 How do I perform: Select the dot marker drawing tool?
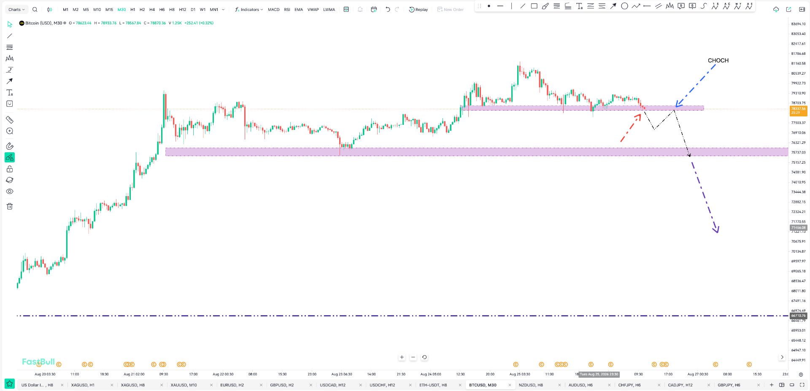coord(489,6)
